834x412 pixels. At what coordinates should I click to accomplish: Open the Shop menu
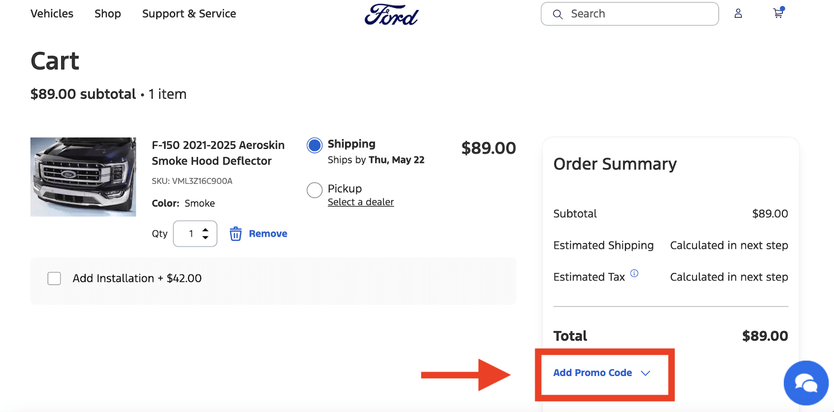coord(107,14)
